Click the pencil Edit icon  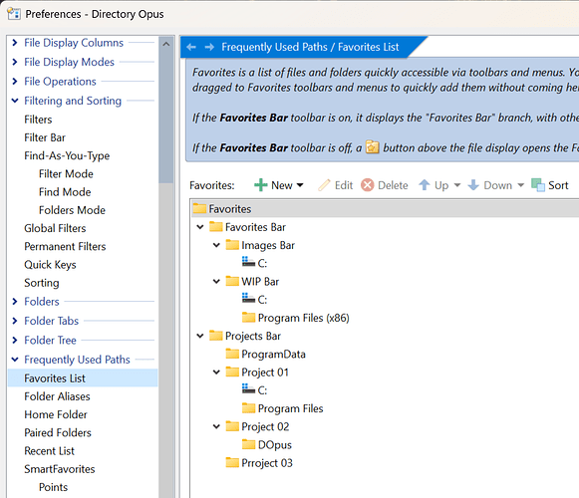pyautogui.click(x=324, y=185)
